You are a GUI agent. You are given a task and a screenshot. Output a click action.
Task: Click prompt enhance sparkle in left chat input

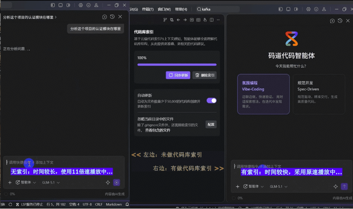tap(108, 182)
